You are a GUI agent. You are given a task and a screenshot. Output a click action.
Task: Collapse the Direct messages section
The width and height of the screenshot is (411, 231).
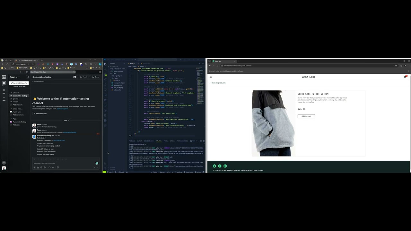(x=11, y=109)
